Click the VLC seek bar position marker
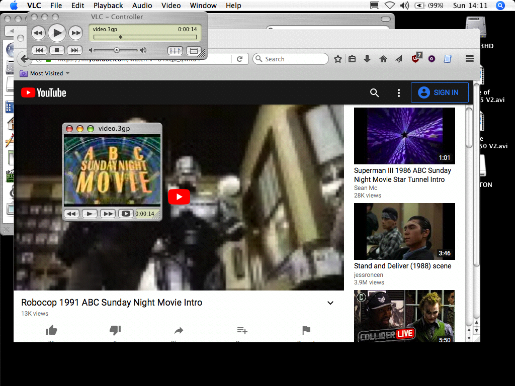Image resolution: width=515 pixels, height=386 pixels. pos(120,37)
